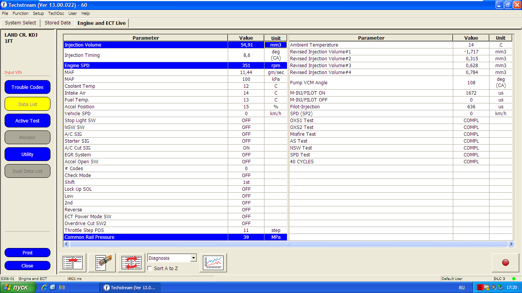The width and height of the screenshot is (522, 293).
Task: Click the VM tools warning tray icon
Action: click(x=486, y=287)
